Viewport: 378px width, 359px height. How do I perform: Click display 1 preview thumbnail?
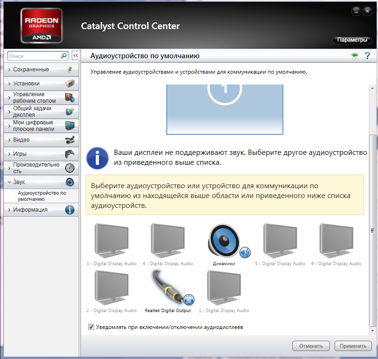click(225, 109)
